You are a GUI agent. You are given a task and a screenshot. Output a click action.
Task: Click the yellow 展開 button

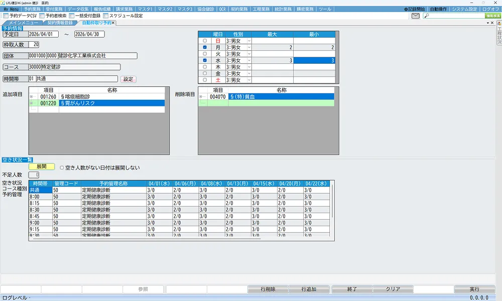tap(42, 167)
